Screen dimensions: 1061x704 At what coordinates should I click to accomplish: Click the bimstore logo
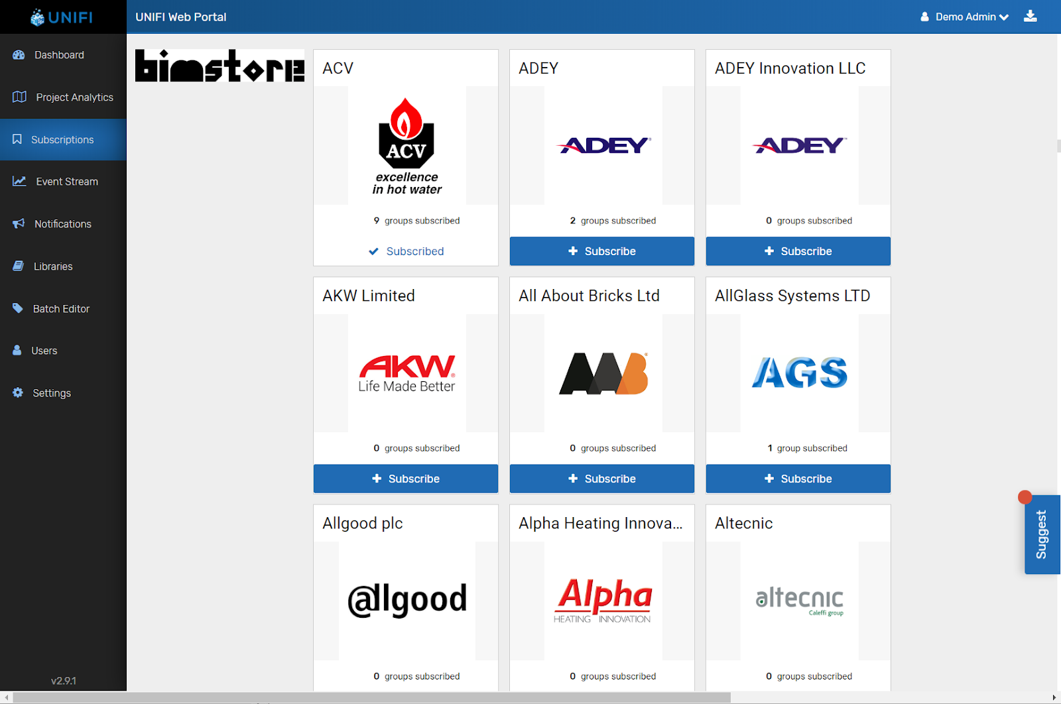[x=219, y=66]
